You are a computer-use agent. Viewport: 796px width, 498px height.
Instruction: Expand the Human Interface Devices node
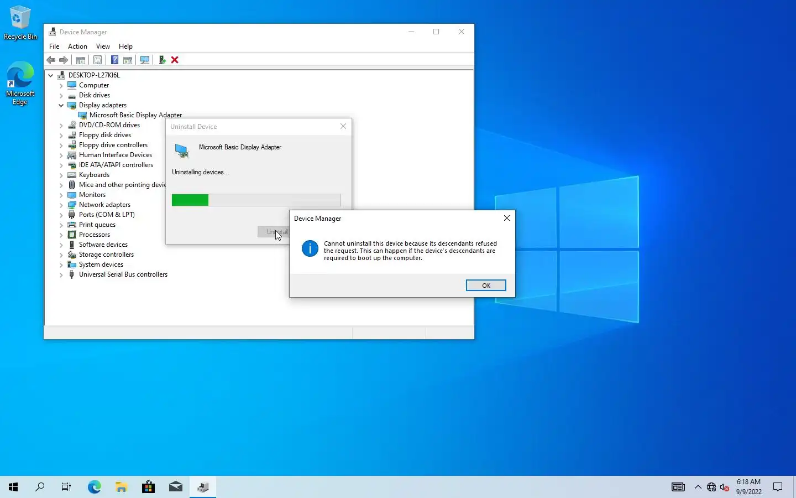point(61,155)
